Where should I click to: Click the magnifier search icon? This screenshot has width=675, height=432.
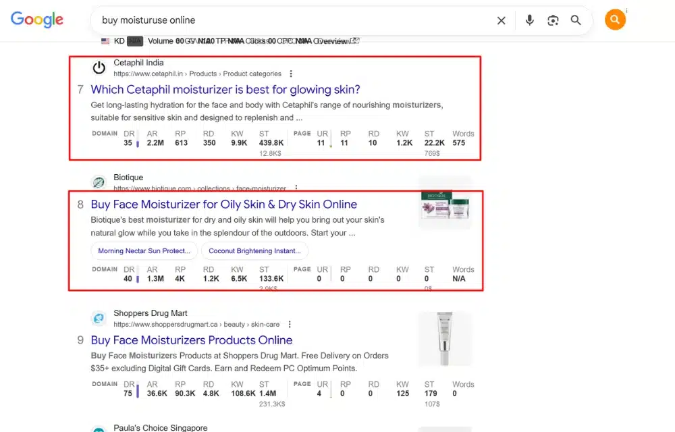coord(576,20)
